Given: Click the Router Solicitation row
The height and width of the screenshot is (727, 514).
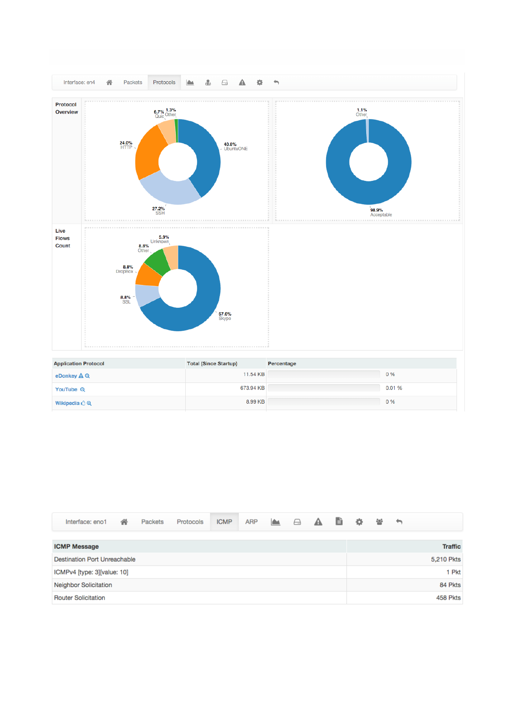Looking at the screenshot, I should click(x=257, y=598).
